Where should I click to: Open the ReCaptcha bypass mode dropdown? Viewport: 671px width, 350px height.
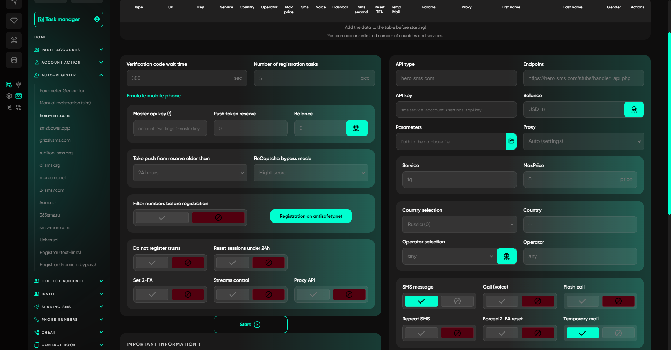tap(311, 173)
